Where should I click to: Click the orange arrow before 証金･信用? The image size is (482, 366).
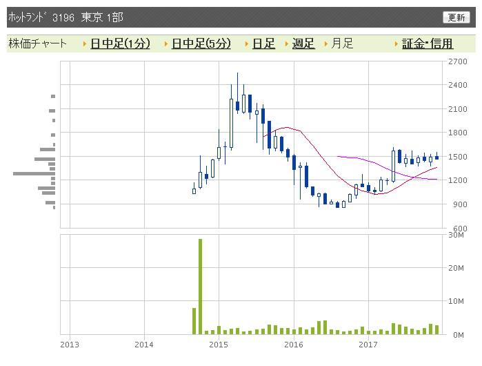tap(396, 44)
